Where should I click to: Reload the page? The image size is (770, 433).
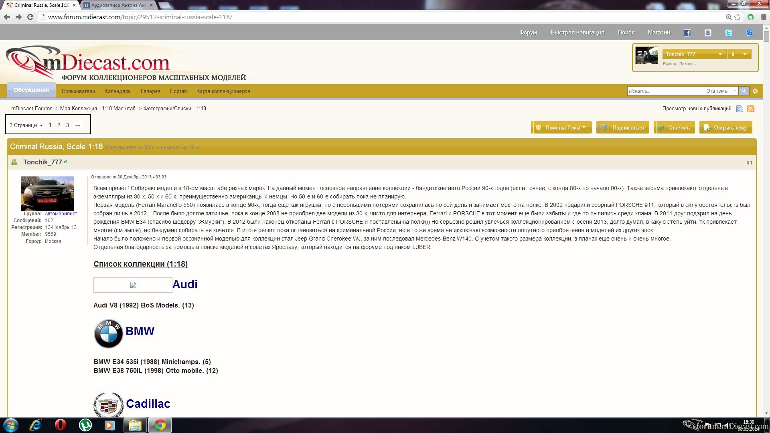[30, 17]
